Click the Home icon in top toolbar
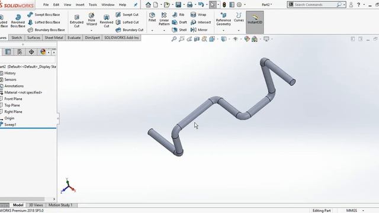 (148, 5)
